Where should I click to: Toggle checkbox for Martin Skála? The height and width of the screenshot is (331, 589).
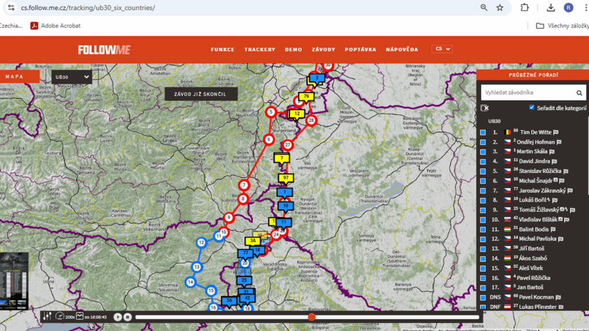[483, 152]
